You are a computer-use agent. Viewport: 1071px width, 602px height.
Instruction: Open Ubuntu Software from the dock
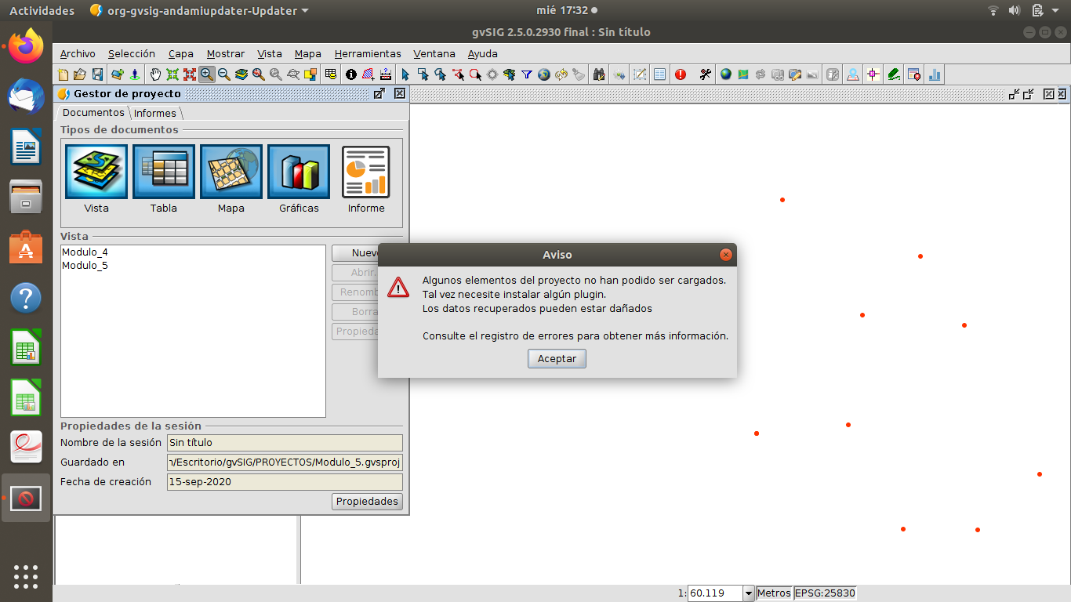[26, 247]
